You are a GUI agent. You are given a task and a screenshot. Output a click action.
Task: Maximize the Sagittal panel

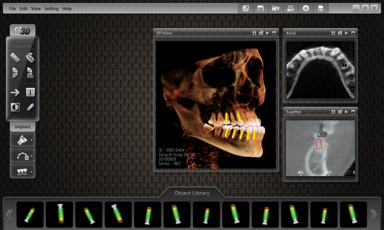pyautogui.click(x=353, y=112)
